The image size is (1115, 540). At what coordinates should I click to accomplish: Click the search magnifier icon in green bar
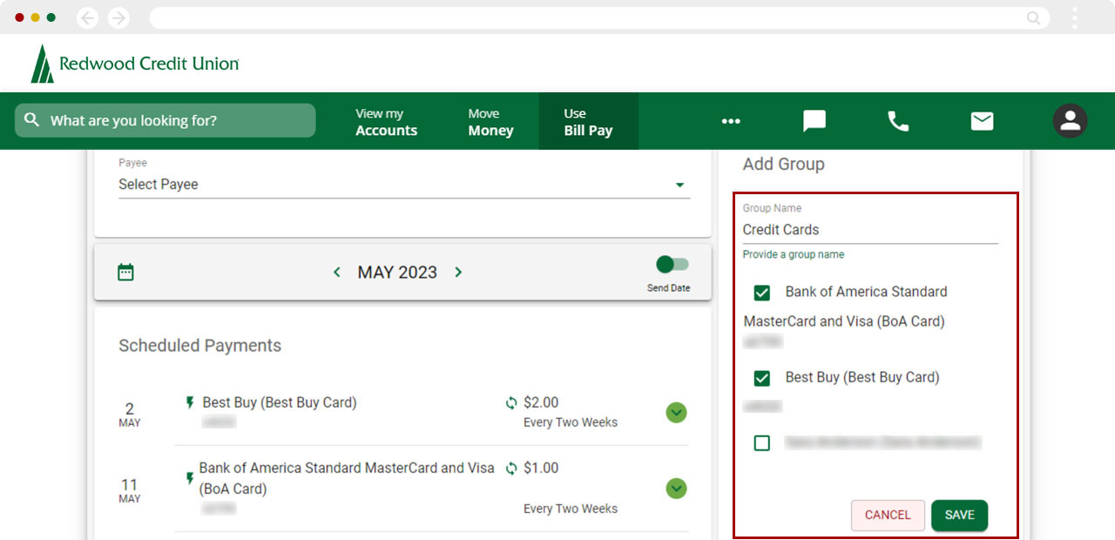(32, 120)
